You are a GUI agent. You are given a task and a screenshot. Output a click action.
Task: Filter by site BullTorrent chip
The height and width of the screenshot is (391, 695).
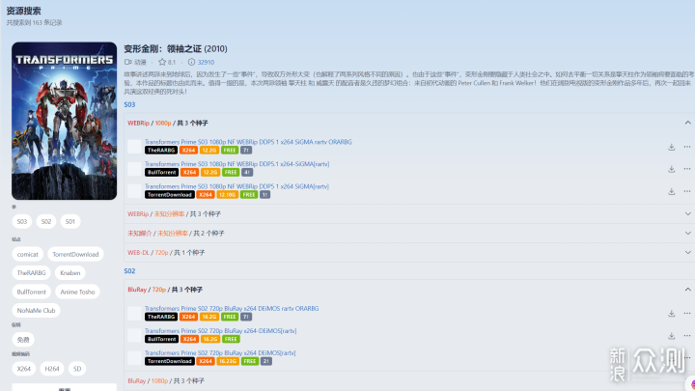pos(31,292)
